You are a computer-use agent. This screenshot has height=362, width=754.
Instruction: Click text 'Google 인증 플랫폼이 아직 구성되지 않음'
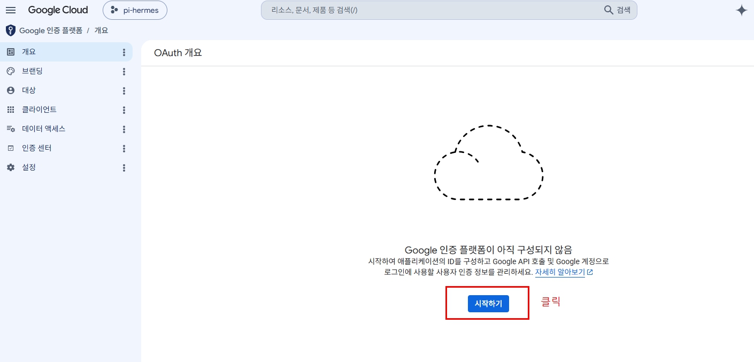pos(488,250)
